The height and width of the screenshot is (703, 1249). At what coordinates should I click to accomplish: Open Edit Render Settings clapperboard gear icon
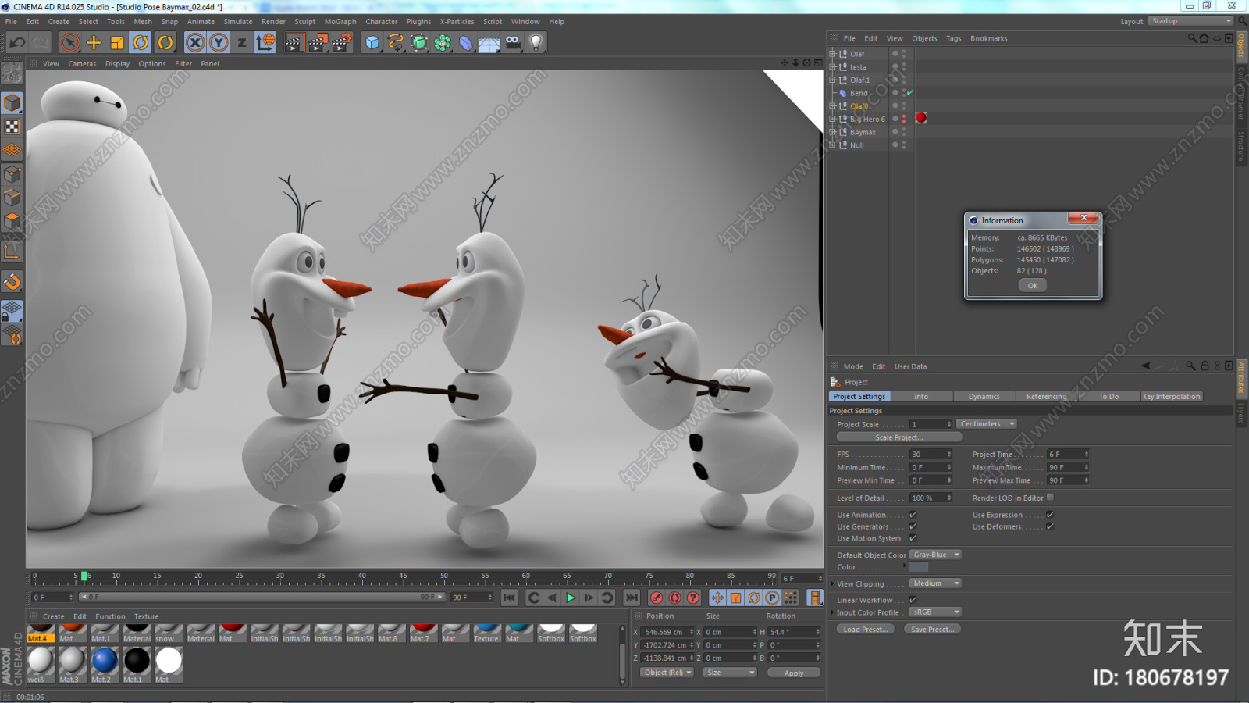[x=342, y=42]
